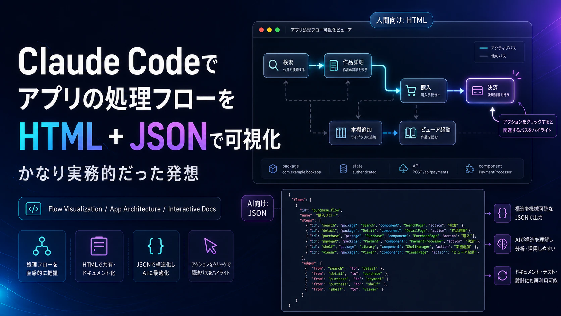This screenshot has height=316, width=561.
Task: Click the value com.example.bookapp
Action: point(302,172)
